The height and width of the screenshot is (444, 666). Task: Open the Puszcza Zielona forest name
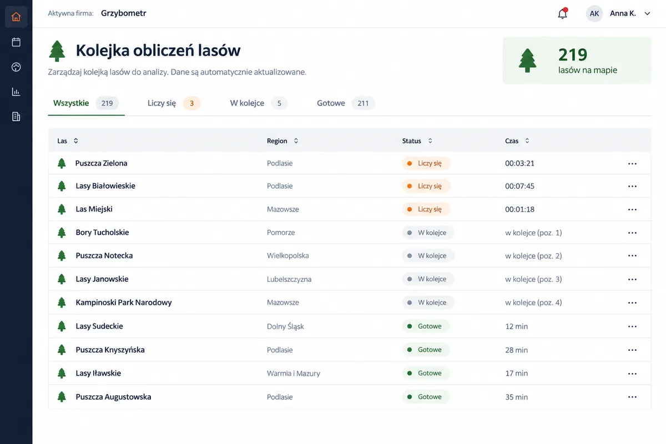pos(102,163)
